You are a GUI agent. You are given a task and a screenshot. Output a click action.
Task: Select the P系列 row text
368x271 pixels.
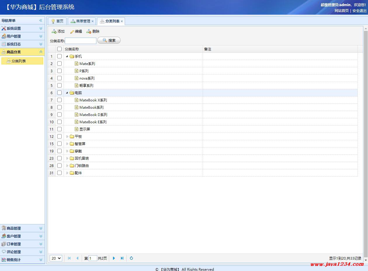pos(84,71)
